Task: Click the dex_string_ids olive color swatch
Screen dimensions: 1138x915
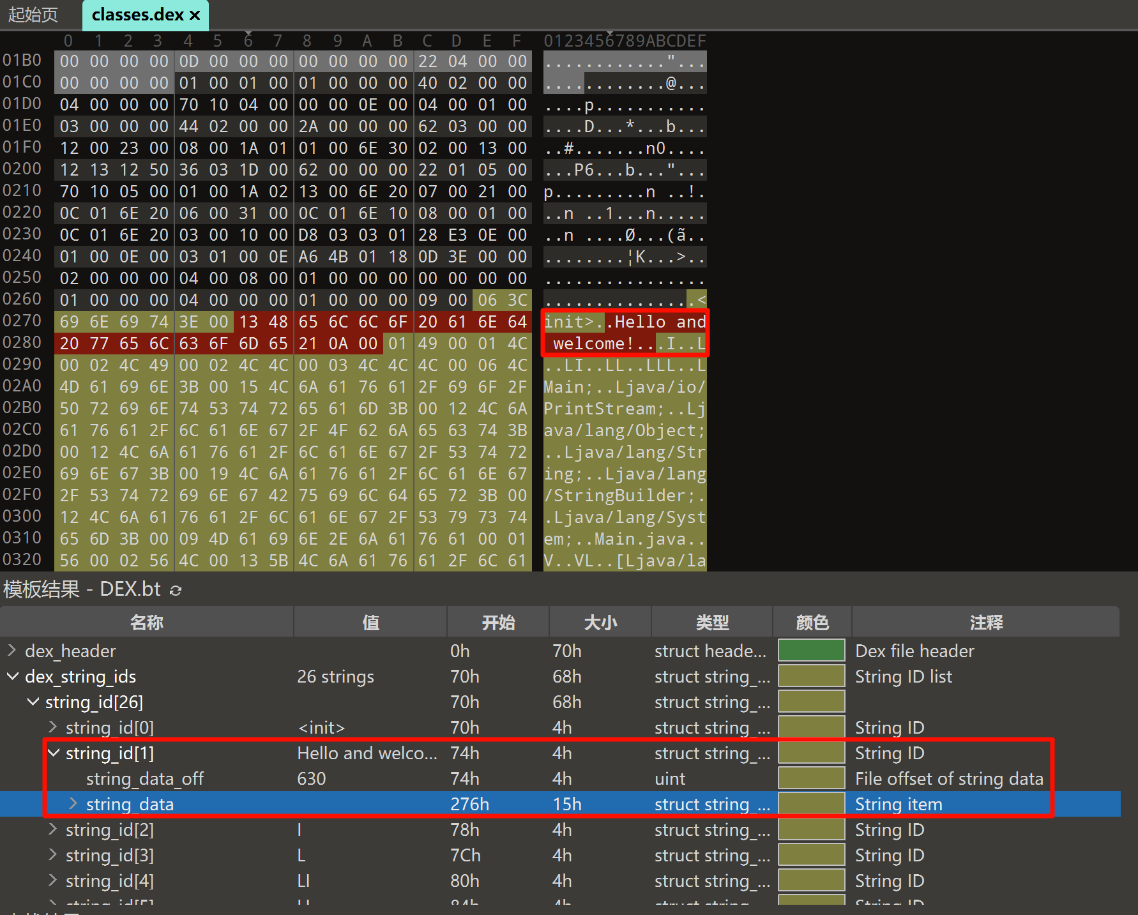Action: tap(811, 676)
